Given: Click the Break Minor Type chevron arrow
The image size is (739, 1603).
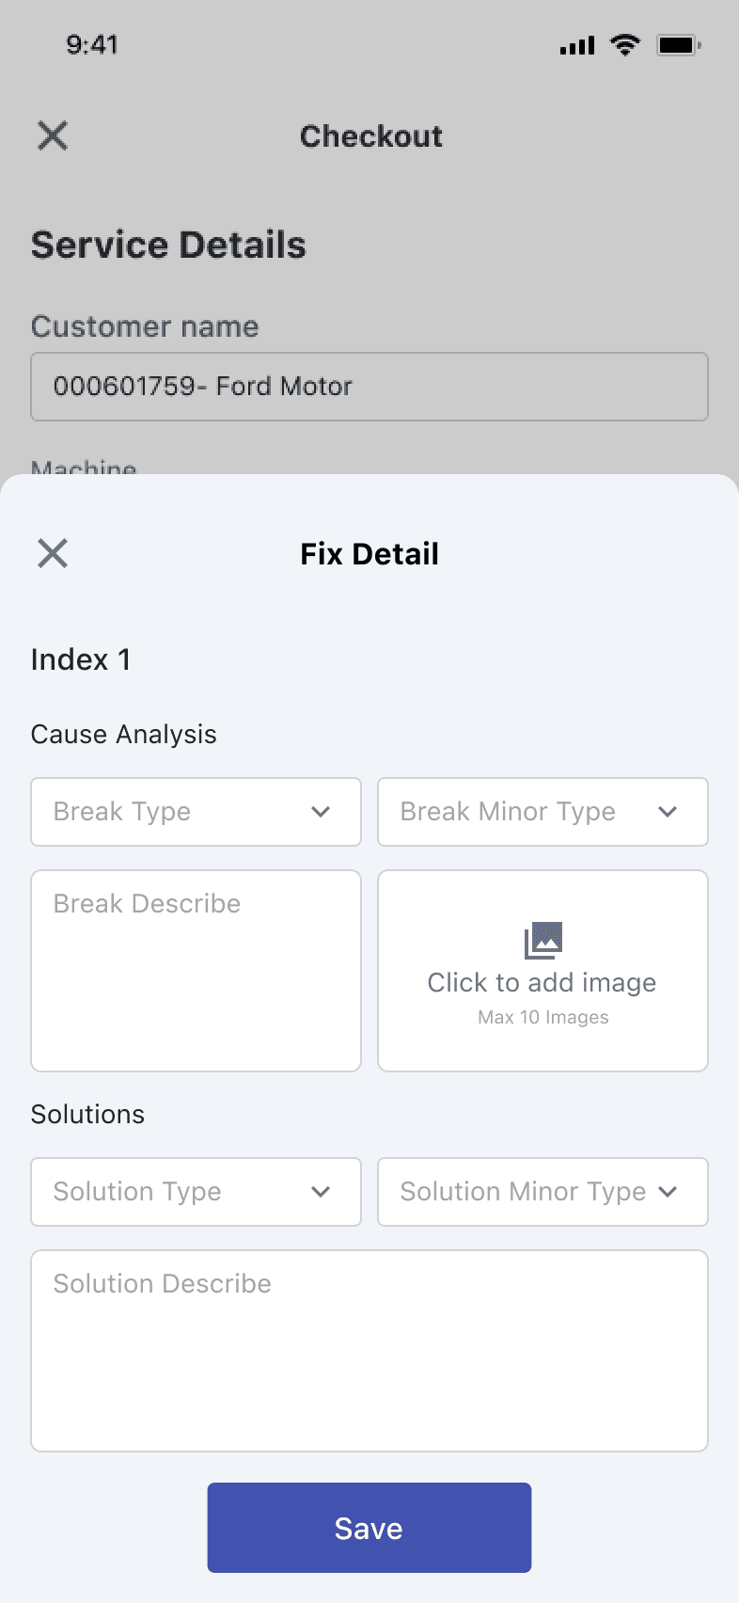Looking at the screenshot, I should [668, 812].
